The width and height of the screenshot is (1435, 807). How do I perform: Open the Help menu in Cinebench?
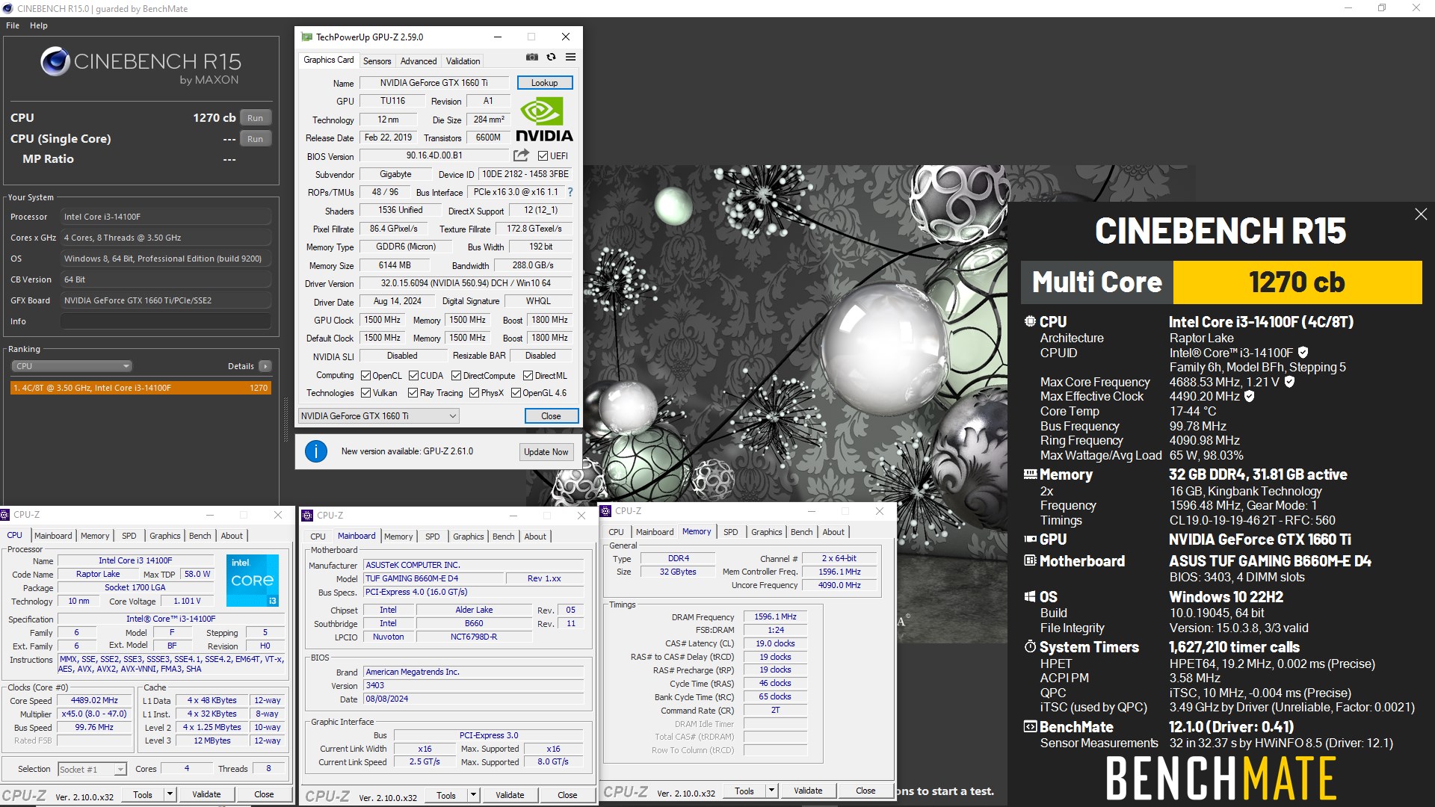pos(39,25)
